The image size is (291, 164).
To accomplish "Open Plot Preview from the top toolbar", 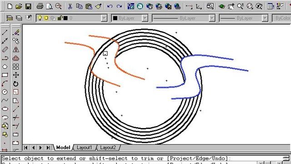I will pos(49,6).
